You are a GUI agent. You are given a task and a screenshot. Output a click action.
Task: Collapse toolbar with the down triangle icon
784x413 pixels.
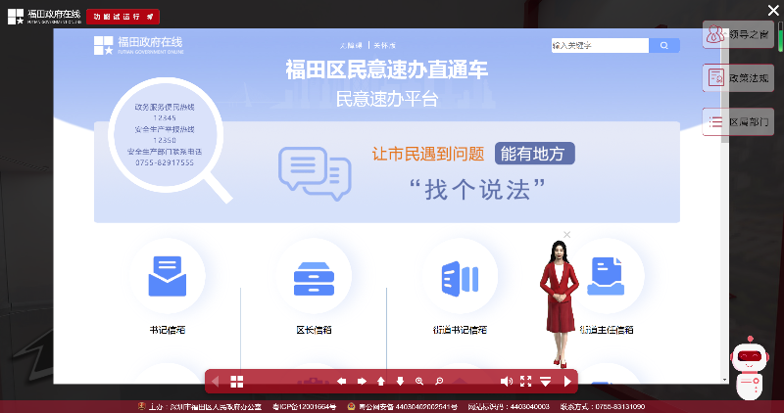coord(546,382)
